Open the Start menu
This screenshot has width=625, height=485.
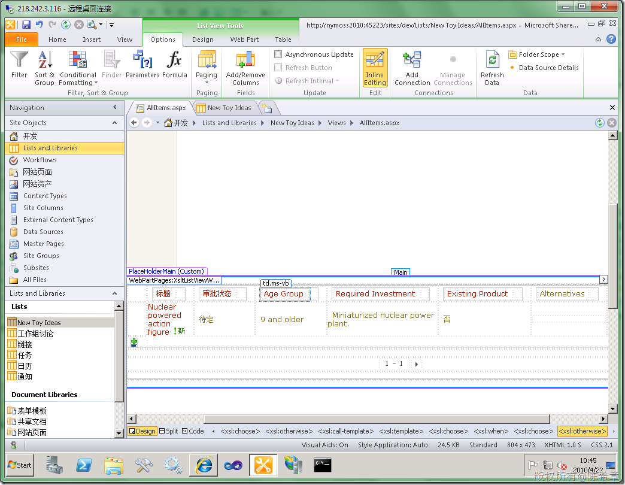pyautogui.click(x=20, y=465)
